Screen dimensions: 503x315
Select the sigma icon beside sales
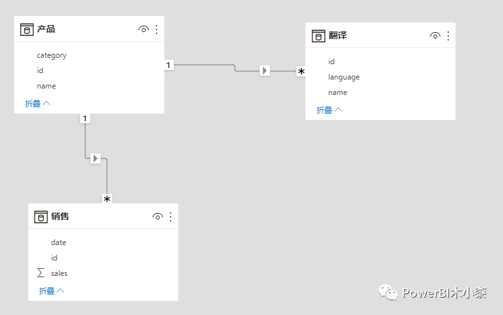(40, 273)
